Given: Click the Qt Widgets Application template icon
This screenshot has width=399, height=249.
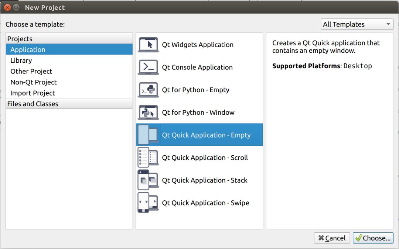Looking at the screenshot, I should tap(148, 45).
